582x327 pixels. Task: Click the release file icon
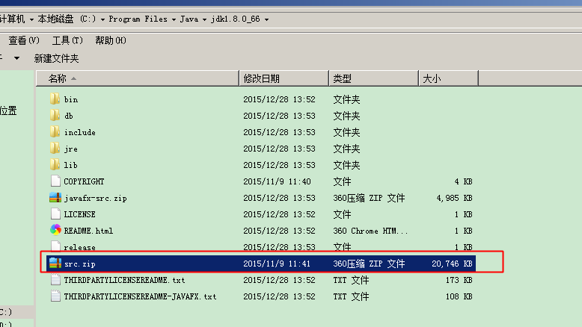pos(55,246)
